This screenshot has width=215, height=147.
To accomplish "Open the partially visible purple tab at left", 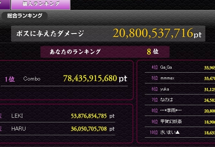I will pos(5,5).
